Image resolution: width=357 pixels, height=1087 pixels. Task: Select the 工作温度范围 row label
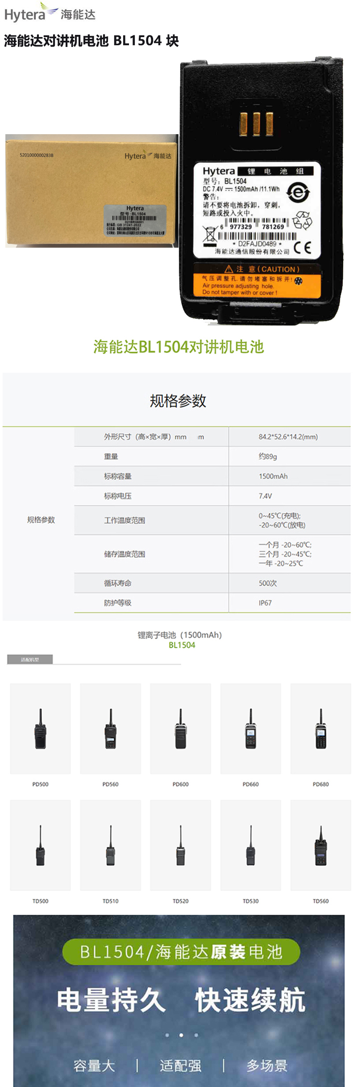point(125,520)
